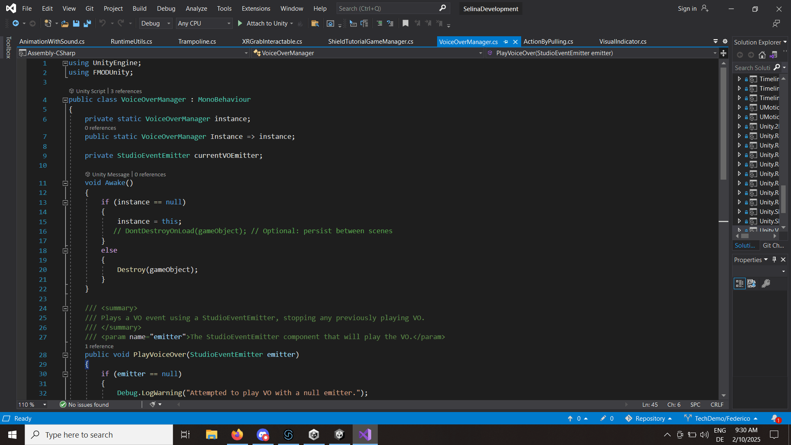Toggle Categorized view in Properties panel

[x=740, y=283]
